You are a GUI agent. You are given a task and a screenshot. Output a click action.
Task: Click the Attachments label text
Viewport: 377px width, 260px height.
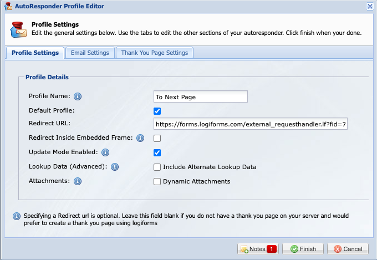coord(49,181)
